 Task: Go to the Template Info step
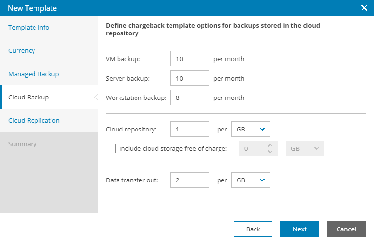tap(29, 28)
